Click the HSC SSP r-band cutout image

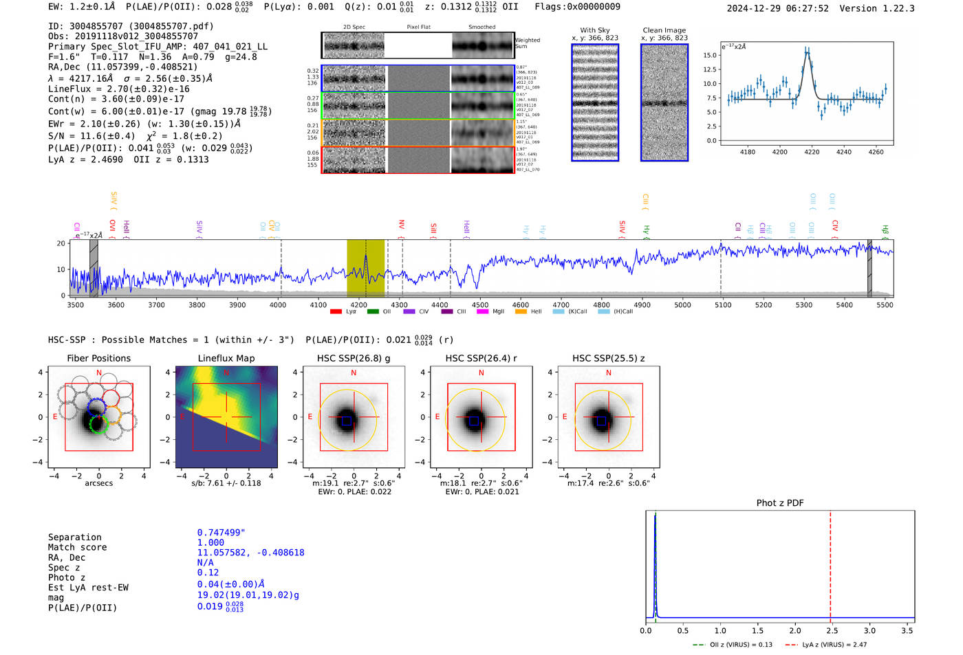pos(481,417)
